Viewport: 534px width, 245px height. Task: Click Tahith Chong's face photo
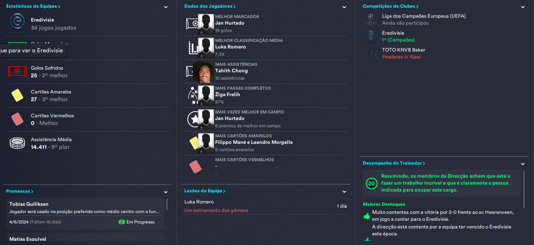pyautogui.click(x=203, y=72)
